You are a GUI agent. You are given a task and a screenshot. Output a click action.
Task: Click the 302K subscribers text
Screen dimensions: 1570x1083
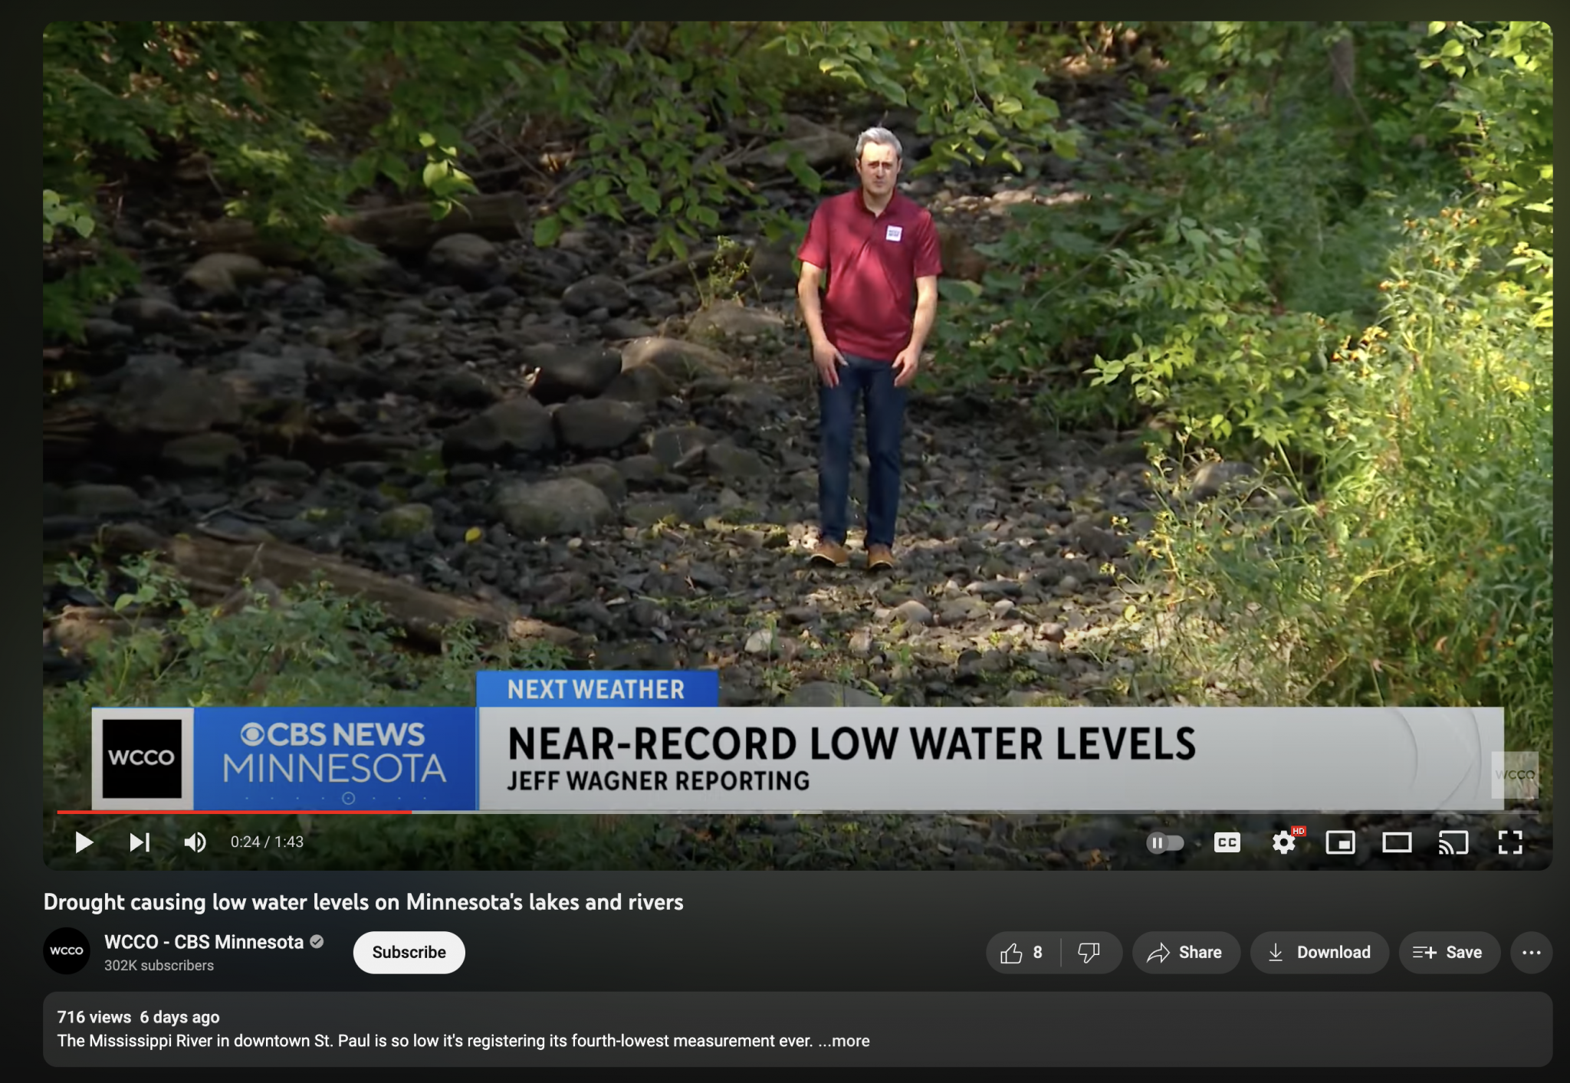pyautogui.click(x=159, y=966)
